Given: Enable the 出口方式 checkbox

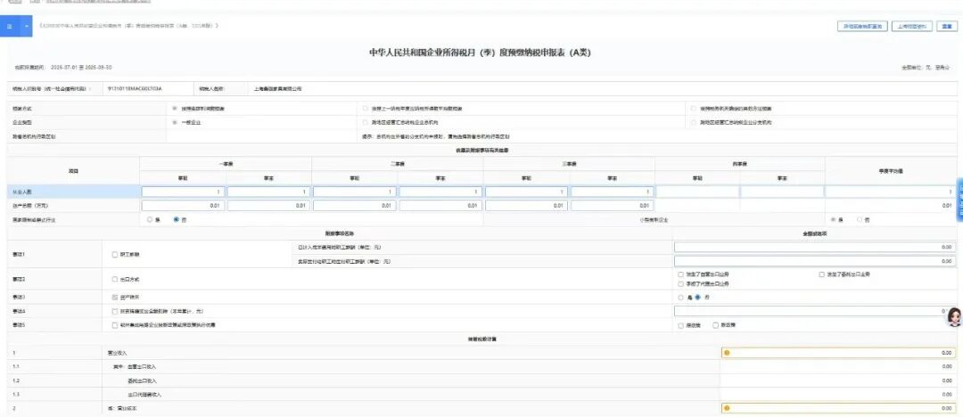Looking at the screenshot, I should click(114, 279).
